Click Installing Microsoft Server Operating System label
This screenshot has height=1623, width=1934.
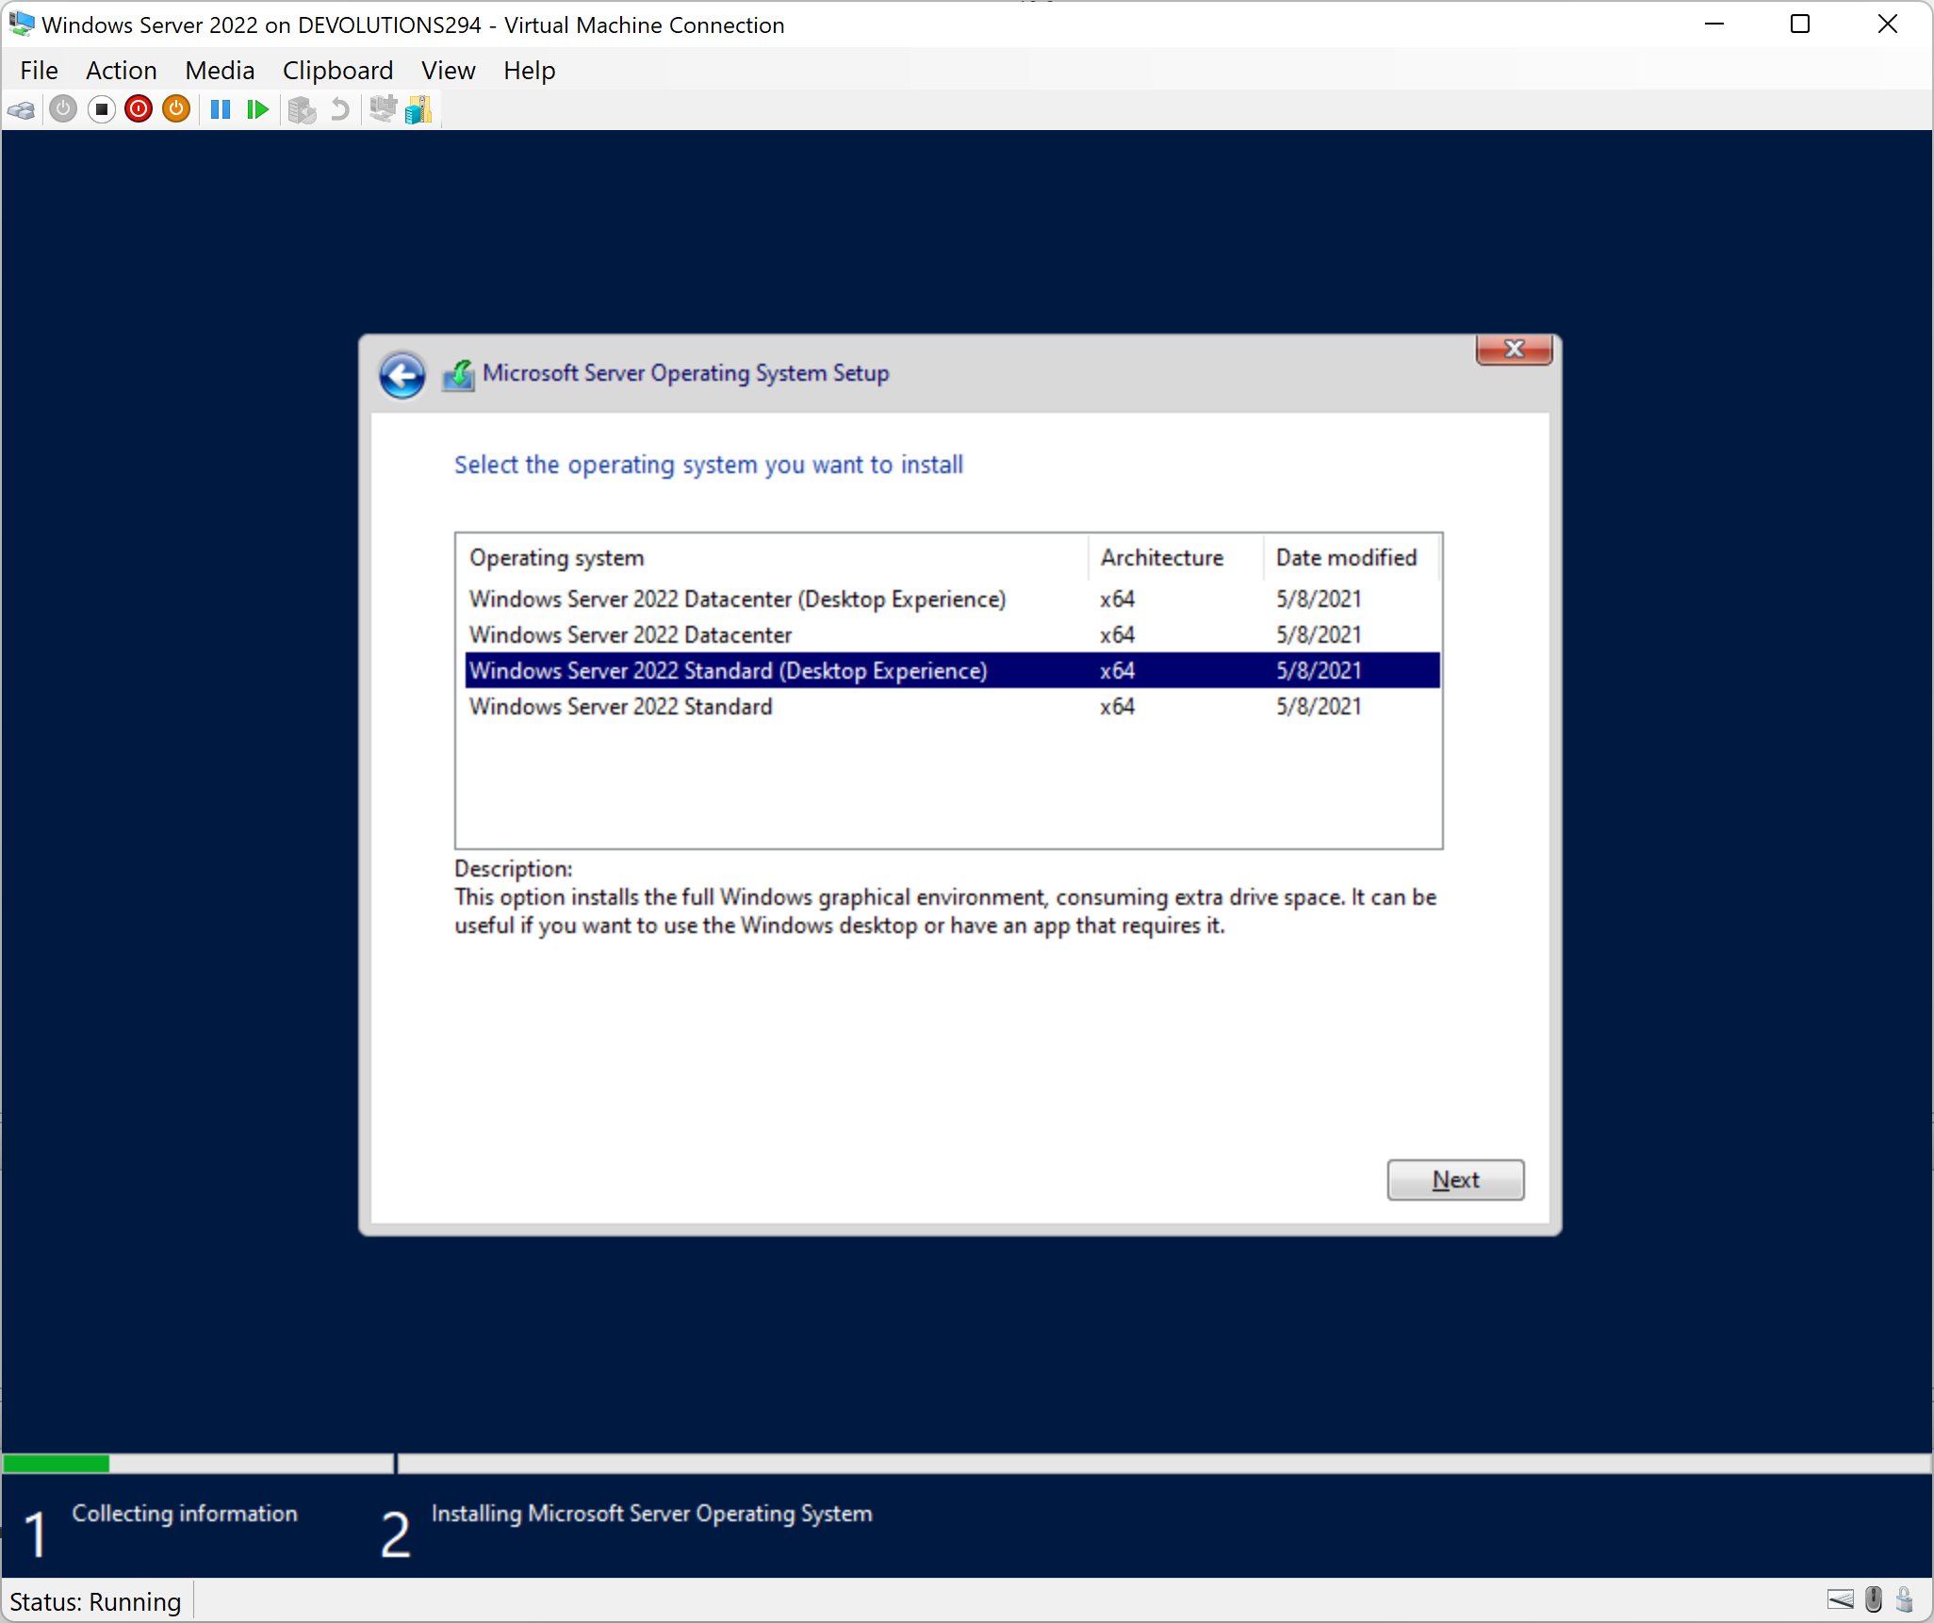(x=651, y=1513)
